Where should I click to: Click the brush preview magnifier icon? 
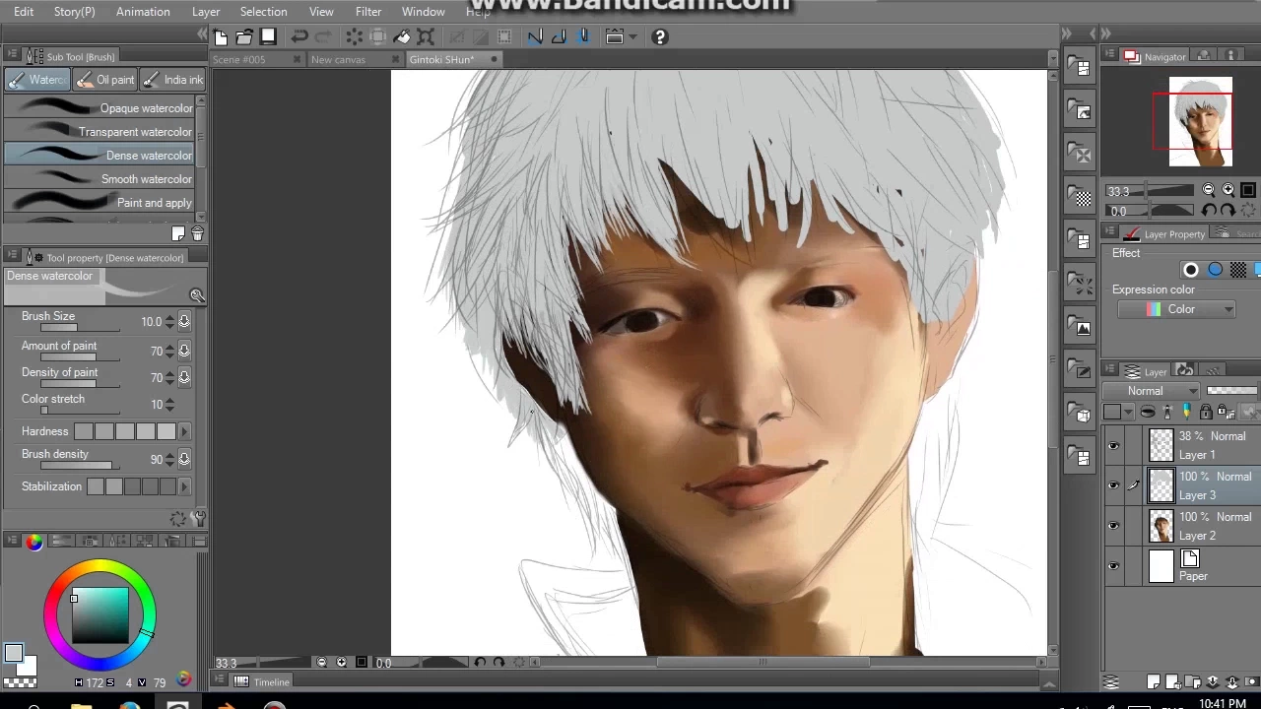point(197,295)
